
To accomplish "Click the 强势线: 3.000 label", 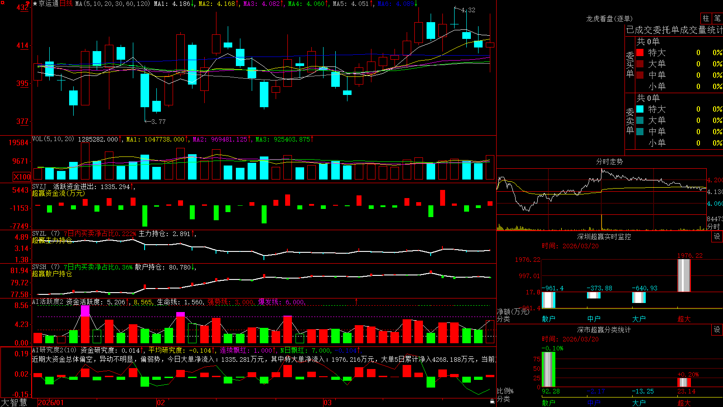I will coord(231,302).
